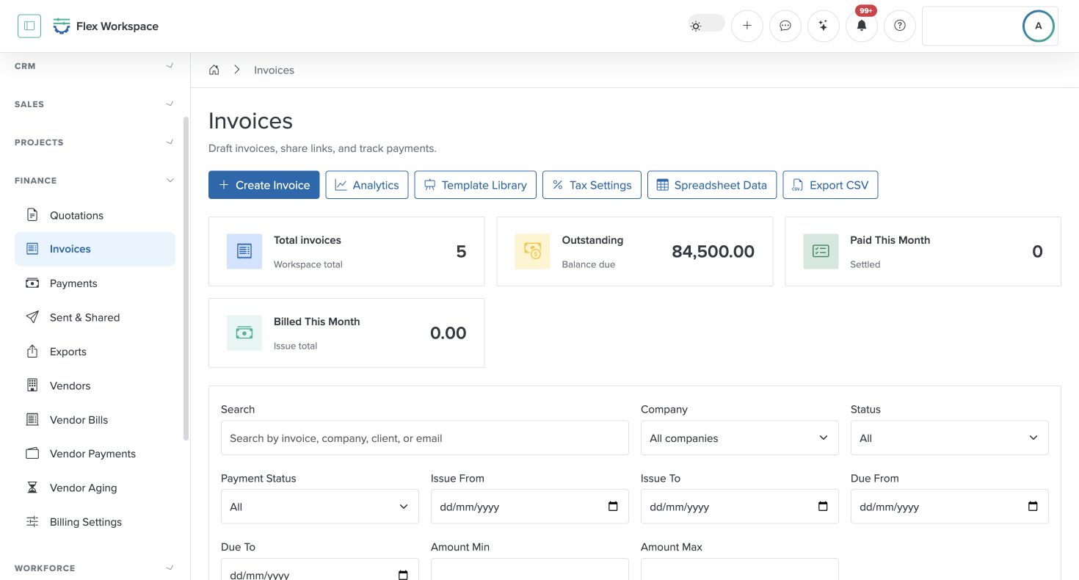1079x580 pixels.
Task: Open the quick add plus menu
Action: tap(747, 26)
